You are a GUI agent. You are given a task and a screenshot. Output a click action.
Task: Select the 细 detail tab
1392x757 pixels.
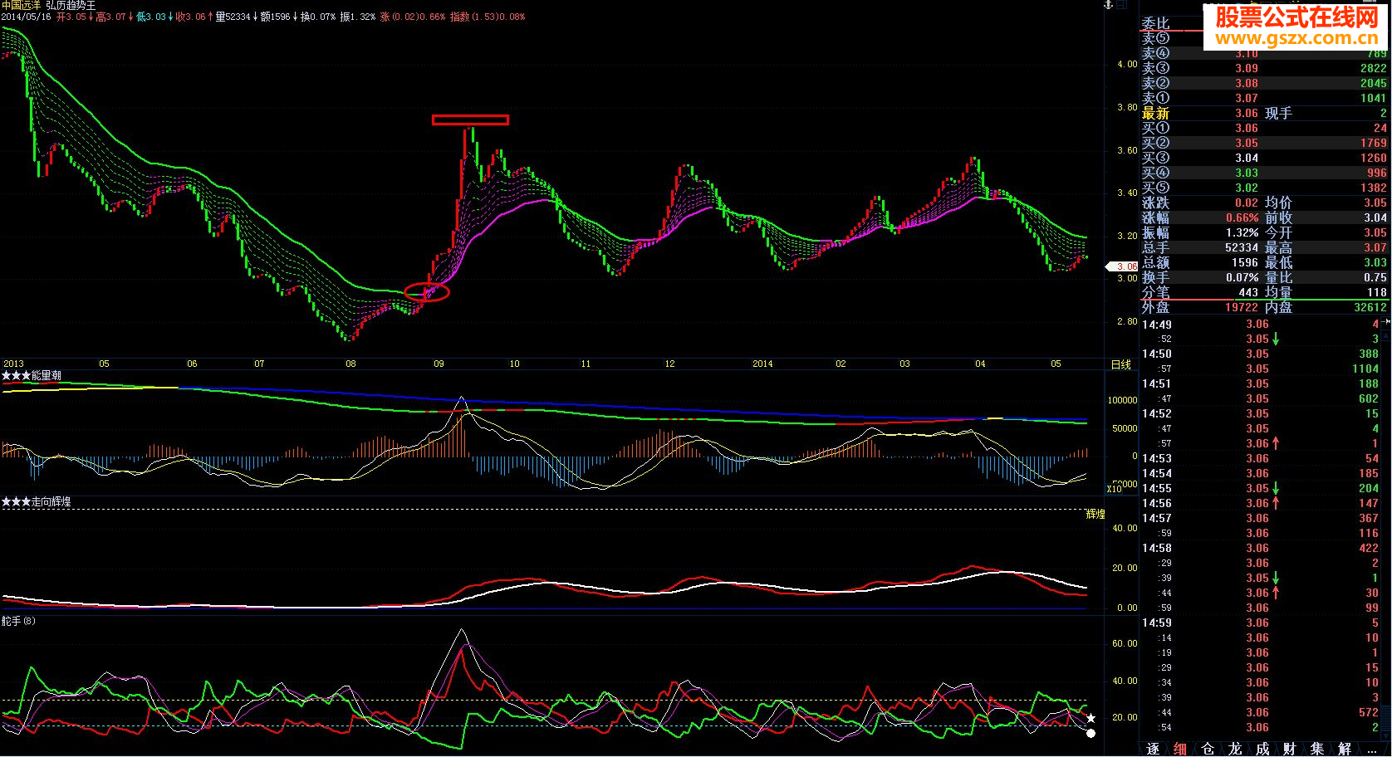pos(1179,749)
